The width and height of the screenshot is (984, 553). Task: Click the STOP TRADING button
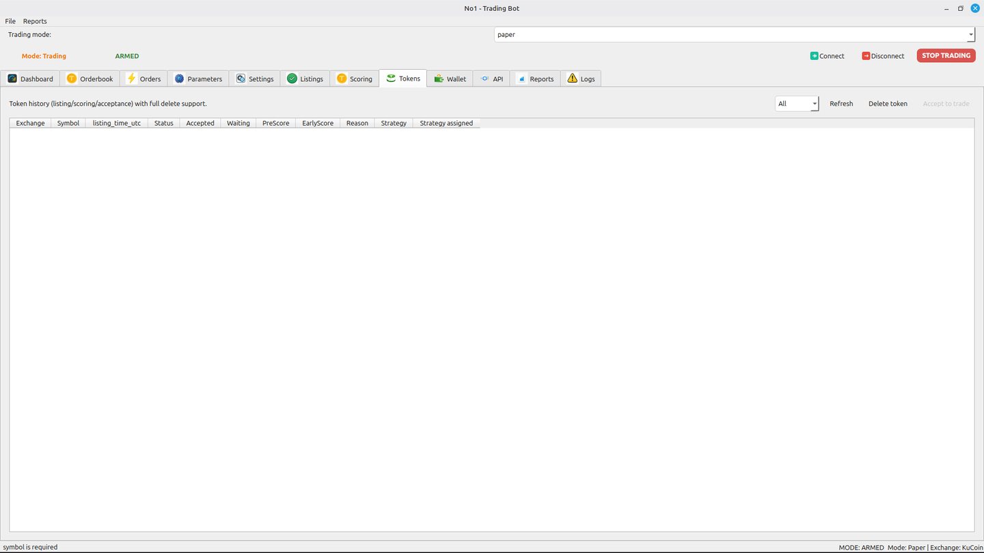946,56
